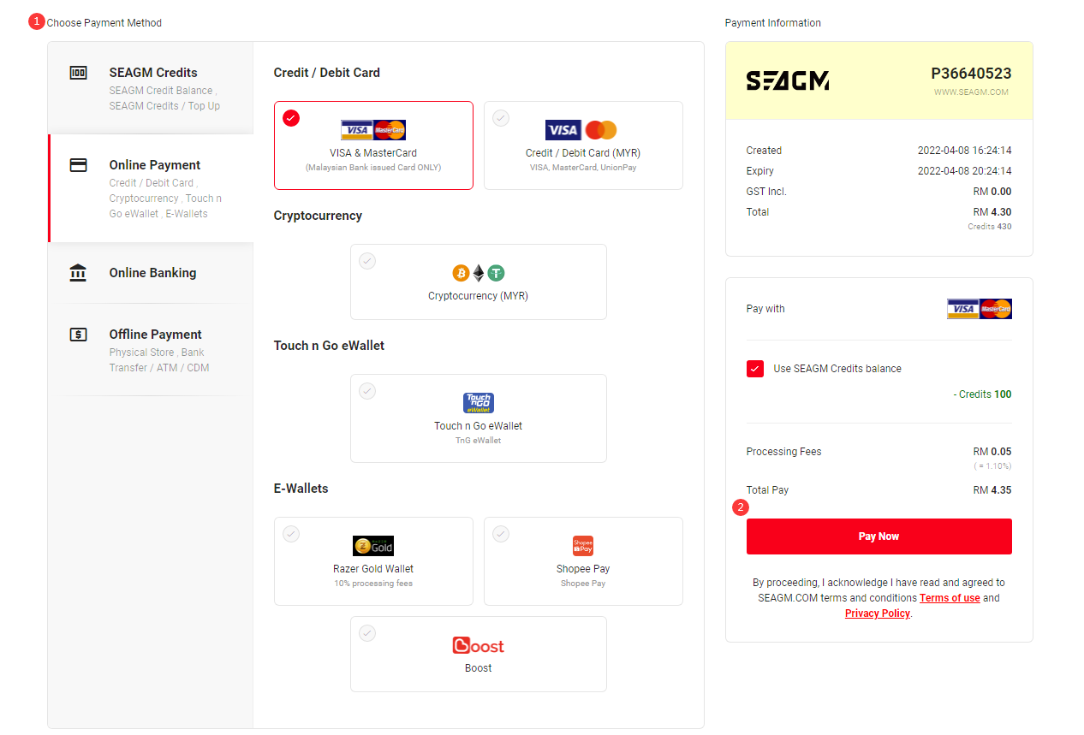This screenshot has width=1084, height=735.
Task: Click the SEAGM Credits wallet icon
Action: click(x=78, y=73)
